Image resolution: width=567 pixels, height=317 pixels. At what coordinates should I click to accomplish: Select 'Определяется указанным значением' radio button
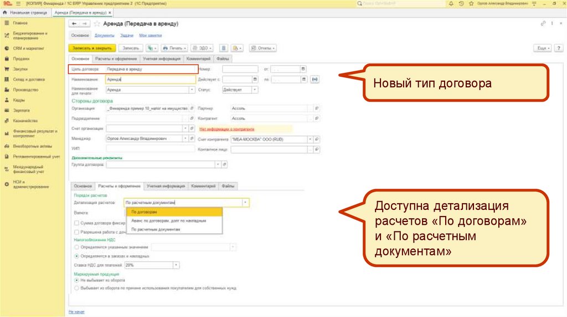(76, 248)
